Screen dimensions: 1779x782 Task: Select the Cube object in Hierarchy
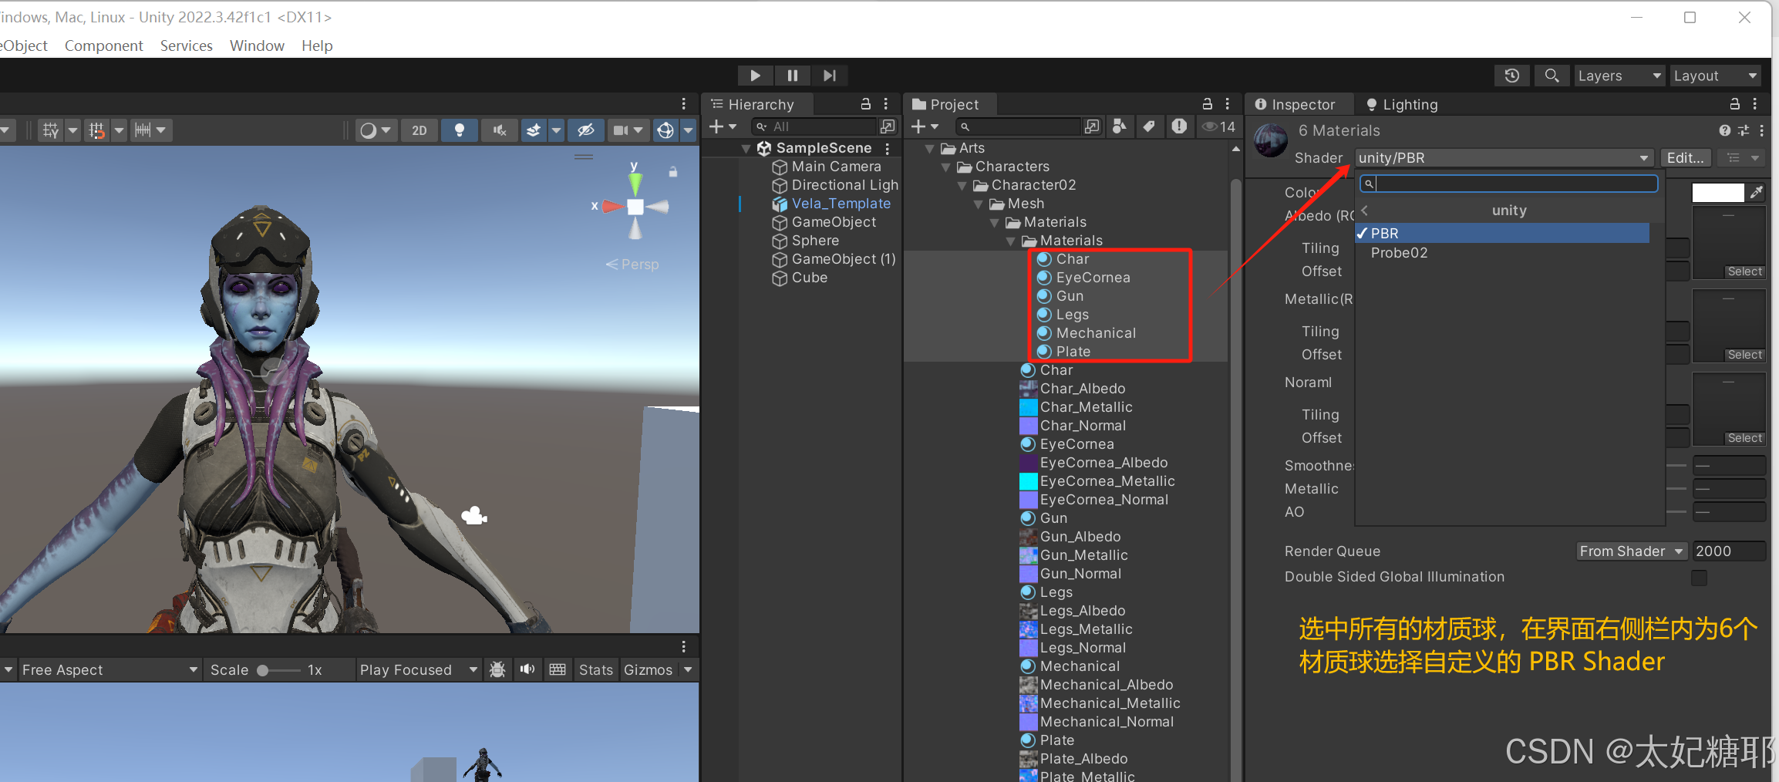809,278
